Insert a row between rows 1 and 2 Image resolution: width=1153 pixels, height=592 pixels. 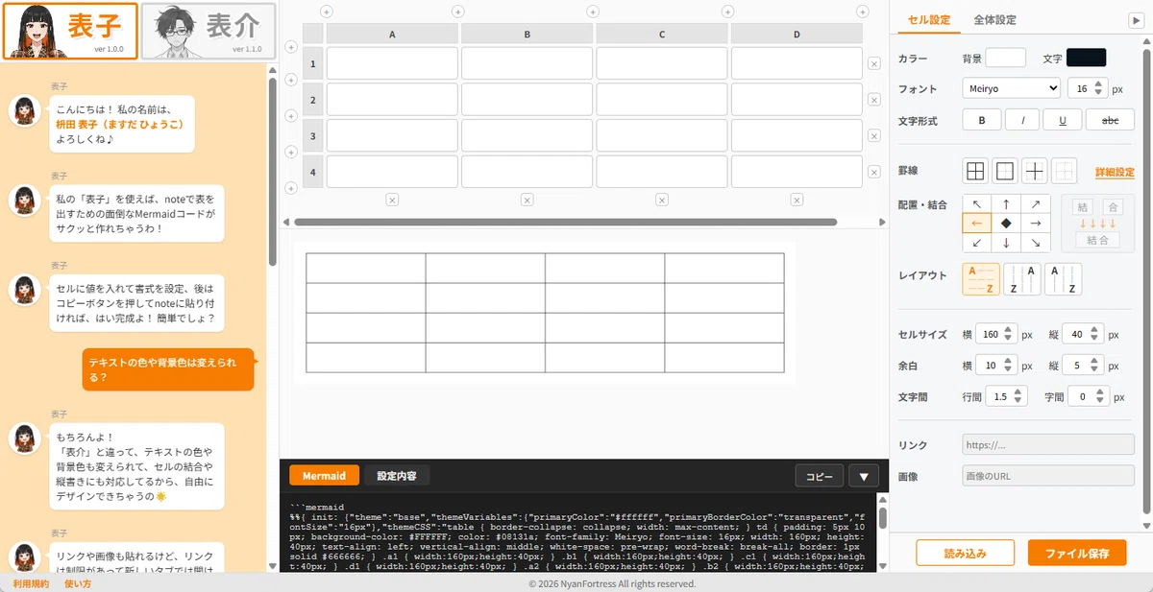291,82
